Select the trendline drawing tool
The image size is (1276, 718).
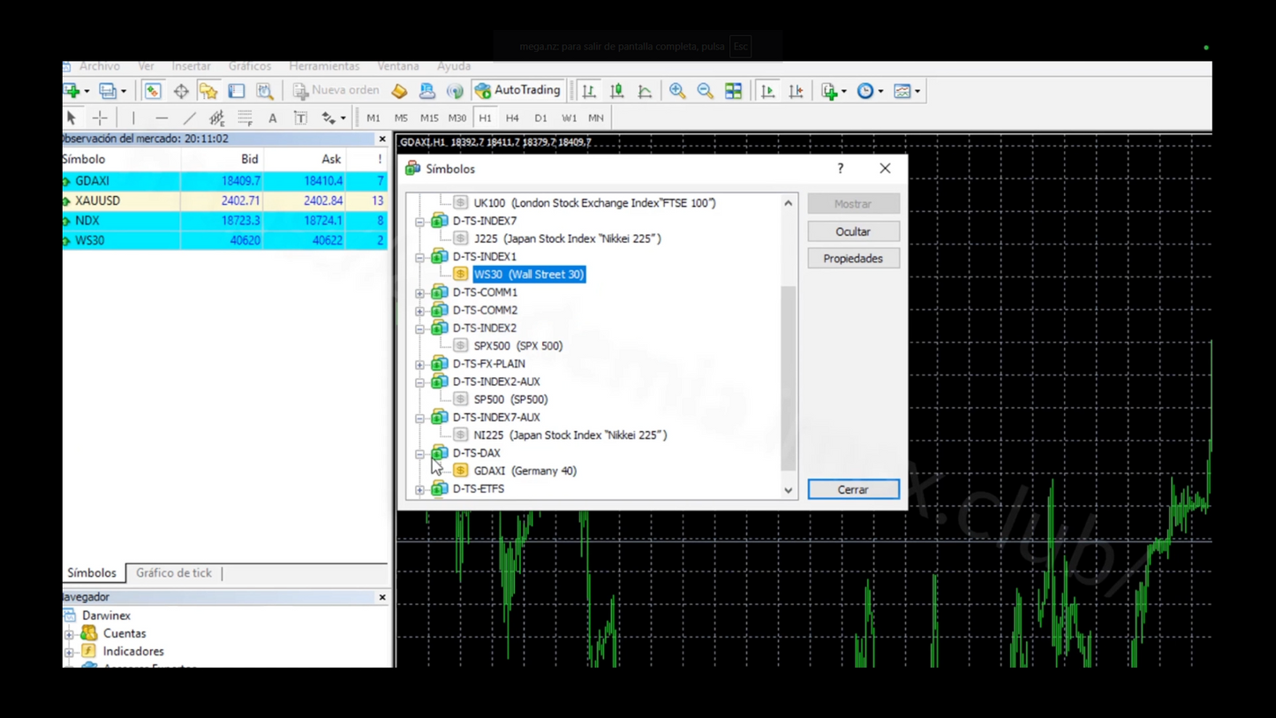[x=190, y=117]
